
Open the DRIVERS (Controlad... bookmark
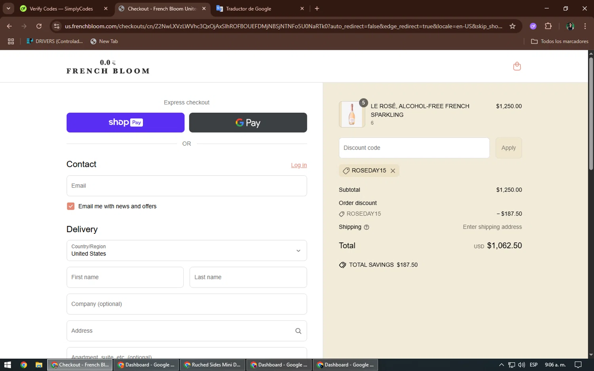(55, 41)
